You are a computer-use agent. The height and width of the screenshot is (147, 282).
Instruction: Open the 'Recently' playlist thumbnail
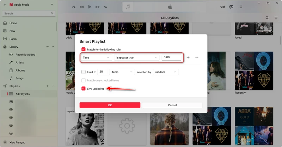click(x=254, y=71)
